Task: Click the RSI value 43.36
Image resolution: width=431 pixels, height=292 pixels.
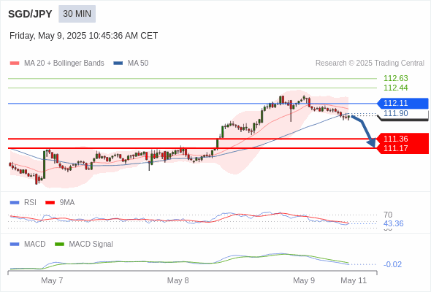Action: pyautogui.click(x=393, y=223)
